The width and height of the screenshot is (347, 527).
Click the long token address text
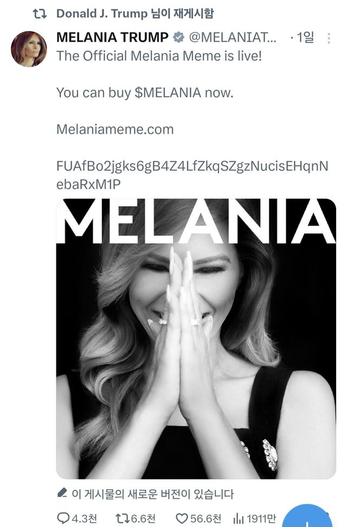[x=192, y=175]
